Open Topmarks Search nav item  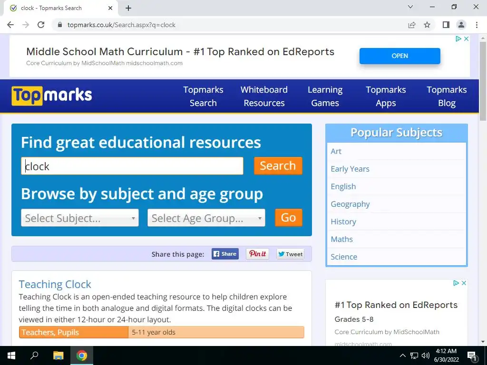(203, 96)
